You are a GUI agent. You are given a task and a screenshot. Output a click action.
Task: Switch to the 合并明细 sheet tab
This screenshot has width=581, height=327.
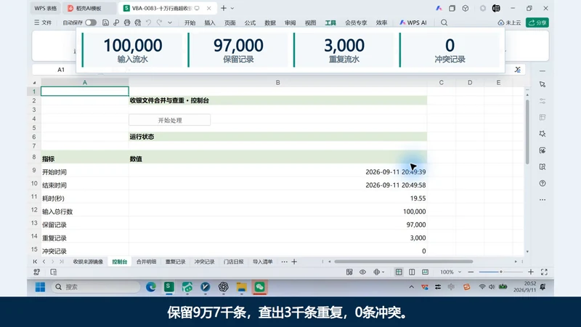tap(147, 262)
